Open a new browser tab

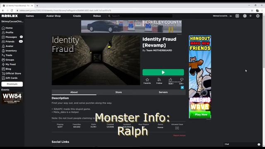[37, 5]
